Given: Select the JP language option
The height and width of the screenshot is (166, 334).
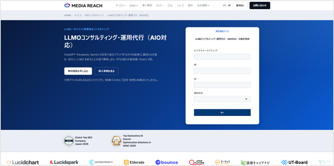Looking at the screenshot, I should point(229,6).
